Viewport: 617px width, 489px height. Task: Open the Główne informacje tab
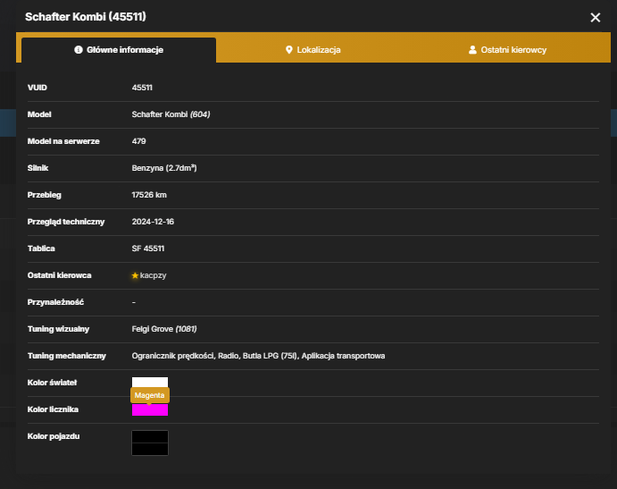(x=119, y=50)
